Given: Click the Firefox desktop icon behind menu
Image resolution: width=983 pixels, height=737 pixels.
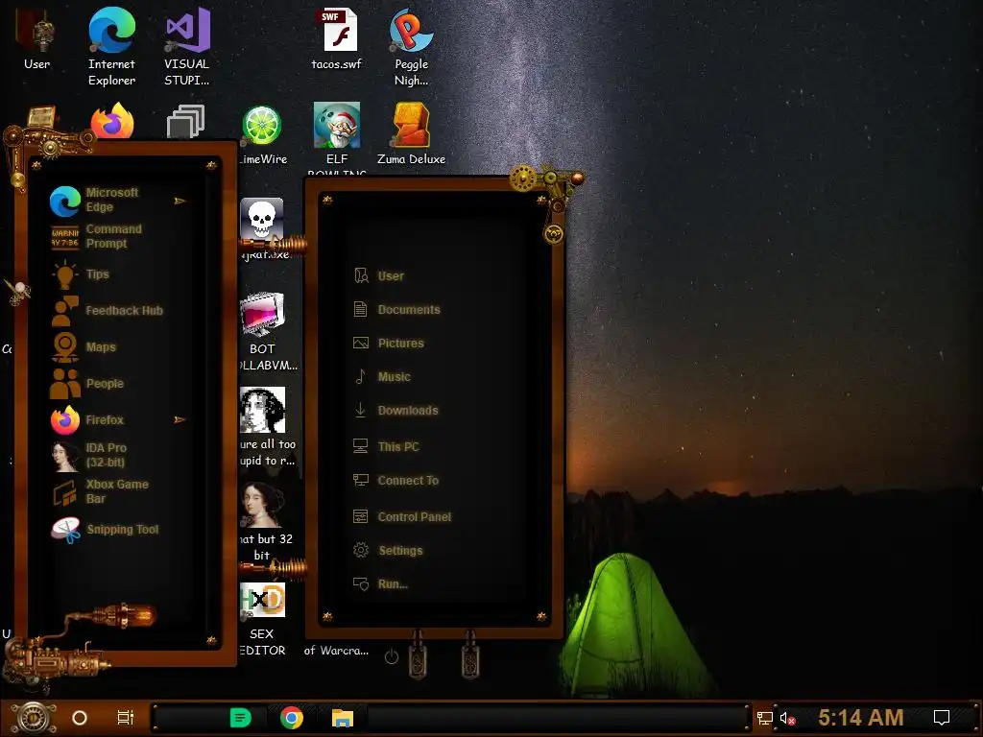Looking at the screenshot, I should tap(112, 120).
